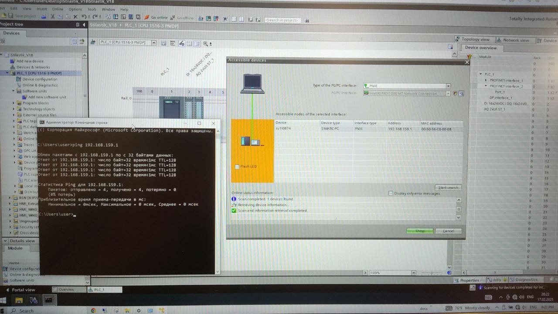Click the Cancel button in dialog
This screenshot has height=314, width=558.
[x=448, y=231]
